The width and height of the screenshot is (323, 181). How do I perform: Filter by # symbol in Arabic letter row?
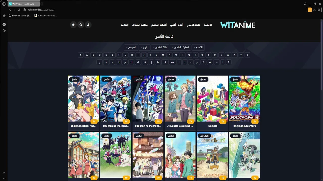click(229, 62)
